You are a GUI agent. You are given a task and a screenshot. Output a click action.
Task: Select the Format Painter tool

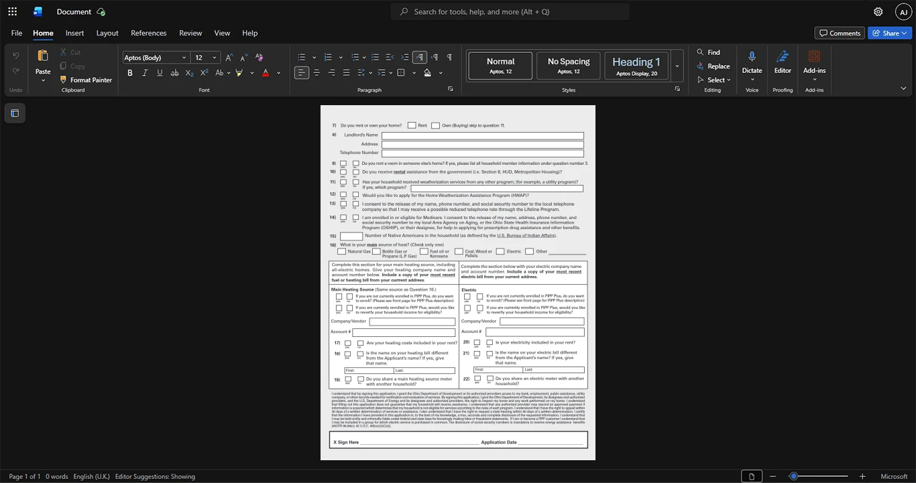tap(86, 80)
